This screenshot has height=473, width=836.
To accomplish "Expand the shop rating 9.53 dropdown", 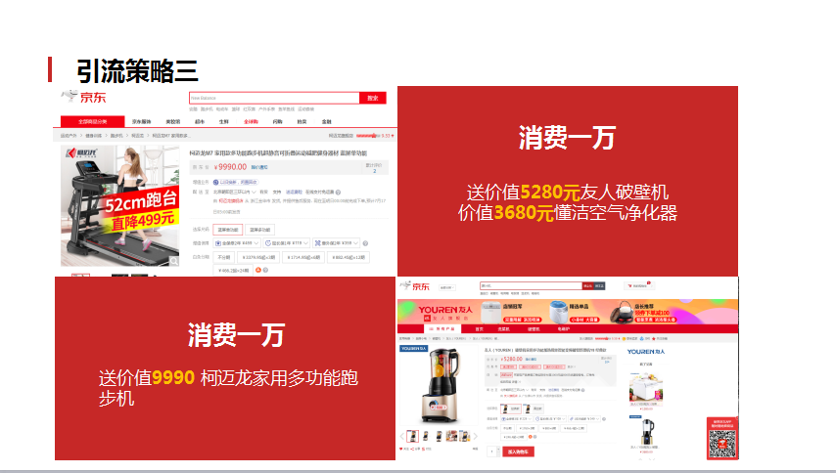I will click(x=375, y=136).
